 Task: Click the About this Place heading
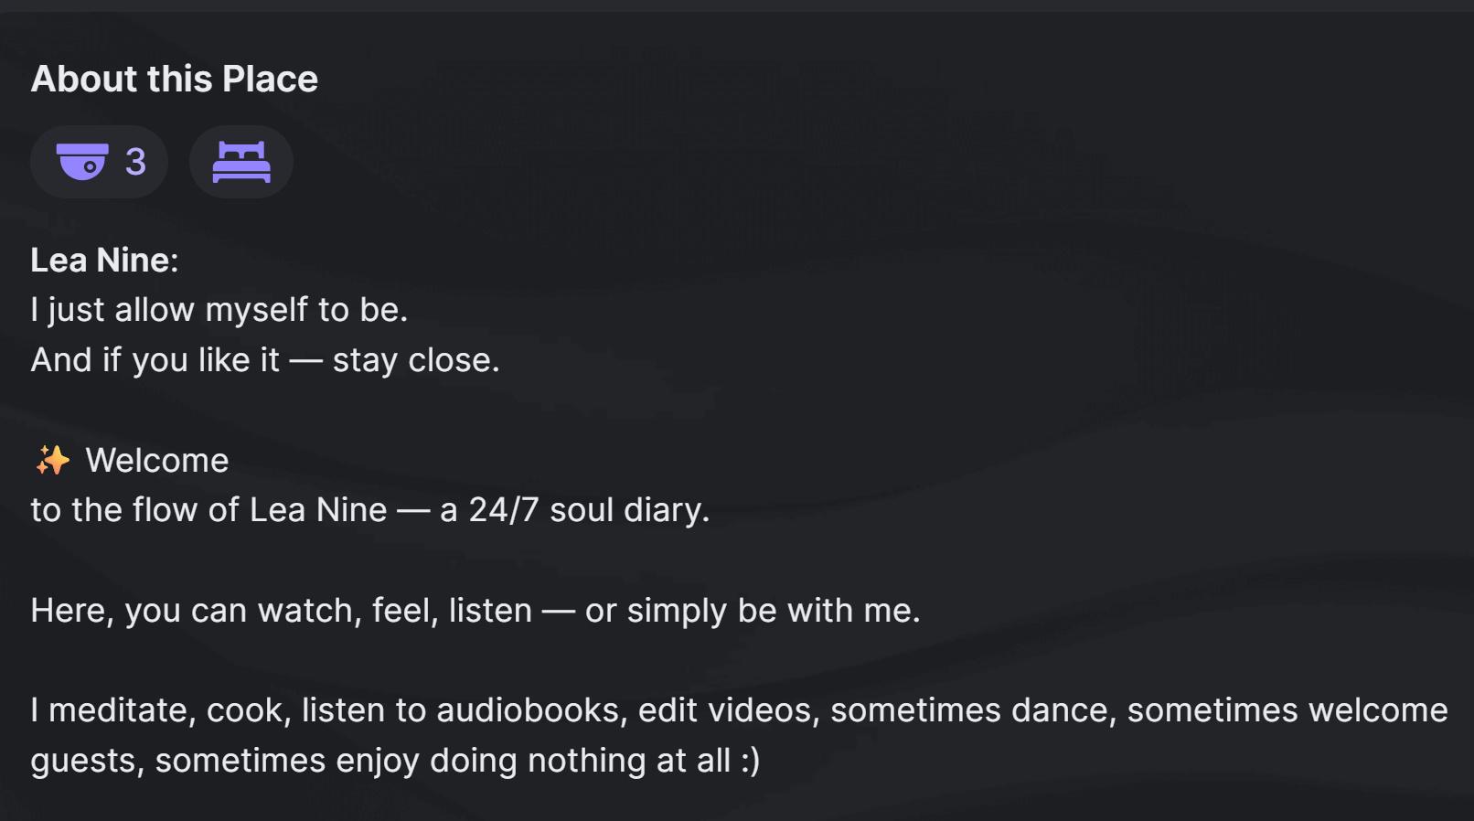[x=175, y=80]
